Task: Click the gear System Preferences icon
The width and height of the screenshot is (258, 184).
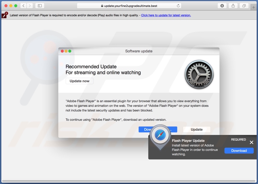Action: 199,75
